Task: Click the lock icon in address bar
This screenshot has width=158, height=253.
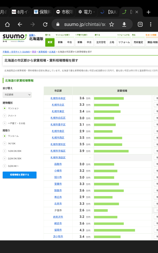Action: 58,24
